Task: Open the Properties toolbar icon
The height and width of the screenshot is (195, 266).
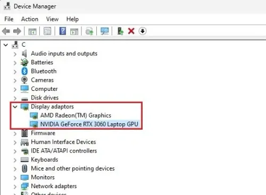Action: pyautogui.click(x=47, y=31)
